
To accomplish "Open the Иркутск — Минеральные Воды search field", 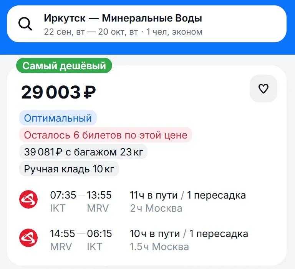I will 147,24.
